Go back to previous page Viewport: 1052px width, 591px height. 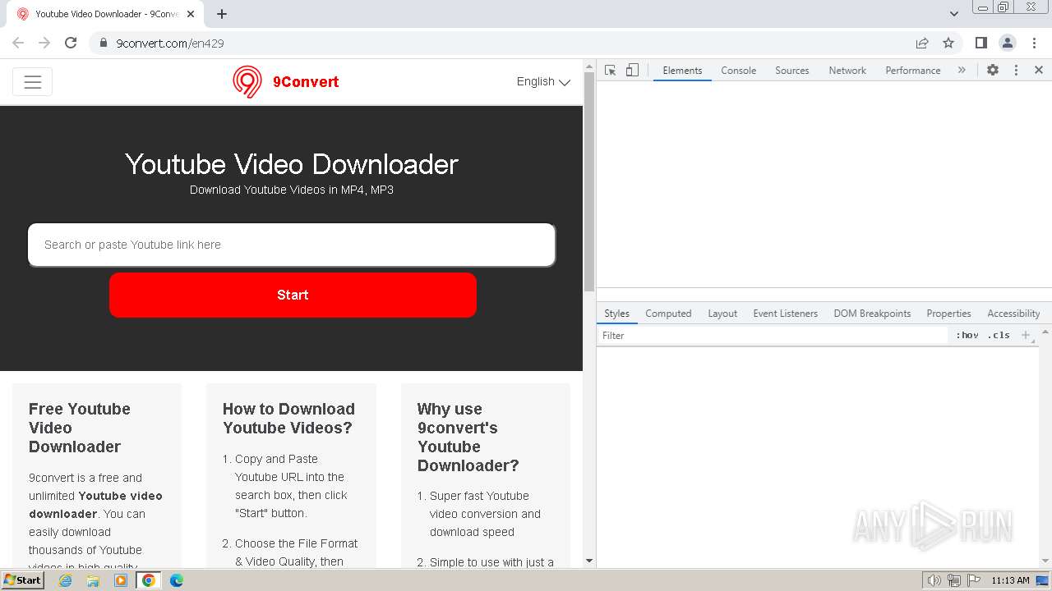point(18,43)
